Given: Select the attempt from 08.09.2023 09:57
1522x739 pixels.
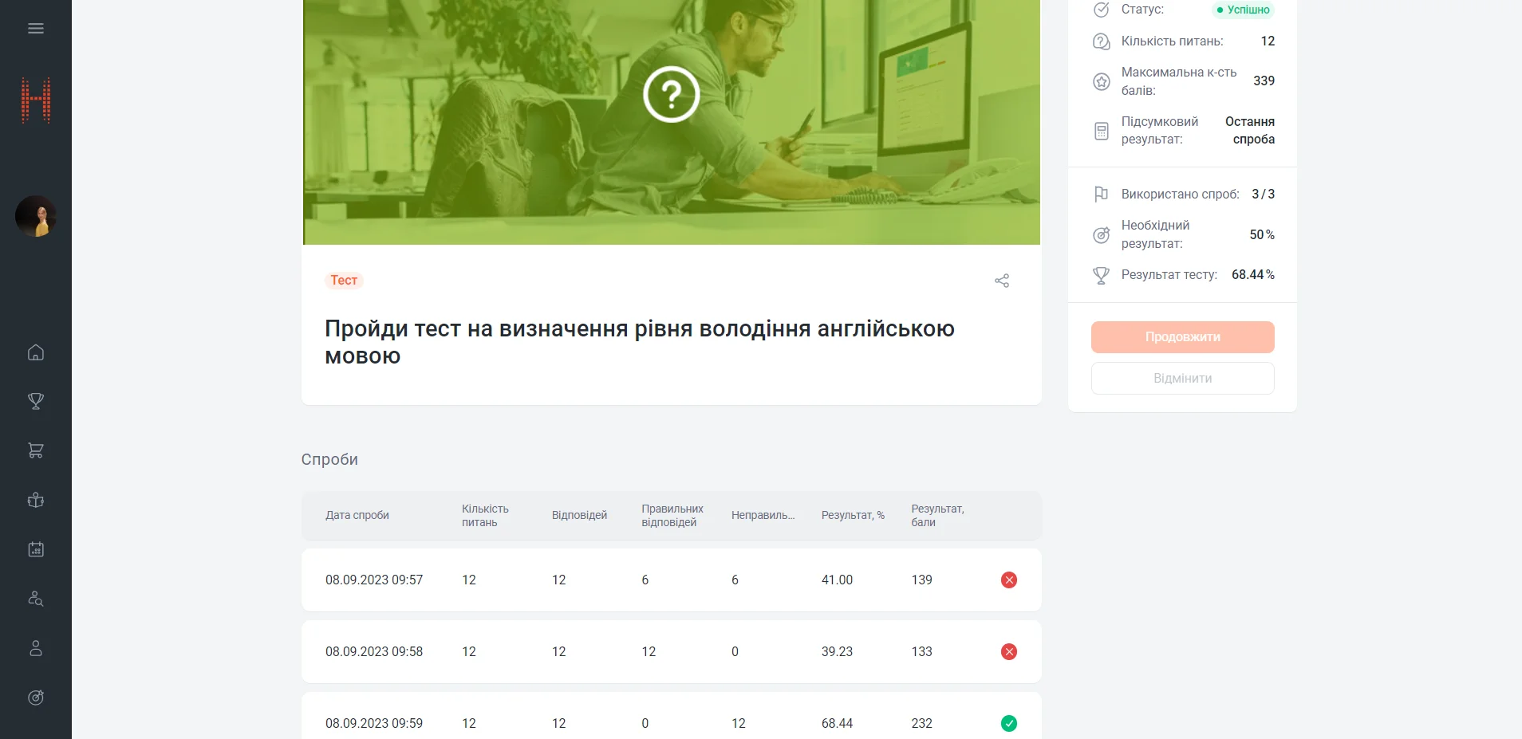Looking at the screenshot, I should click(x=374, y=580).
